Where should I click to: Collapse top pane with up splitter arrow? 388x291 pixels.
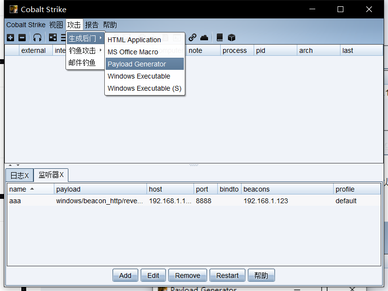10,165
